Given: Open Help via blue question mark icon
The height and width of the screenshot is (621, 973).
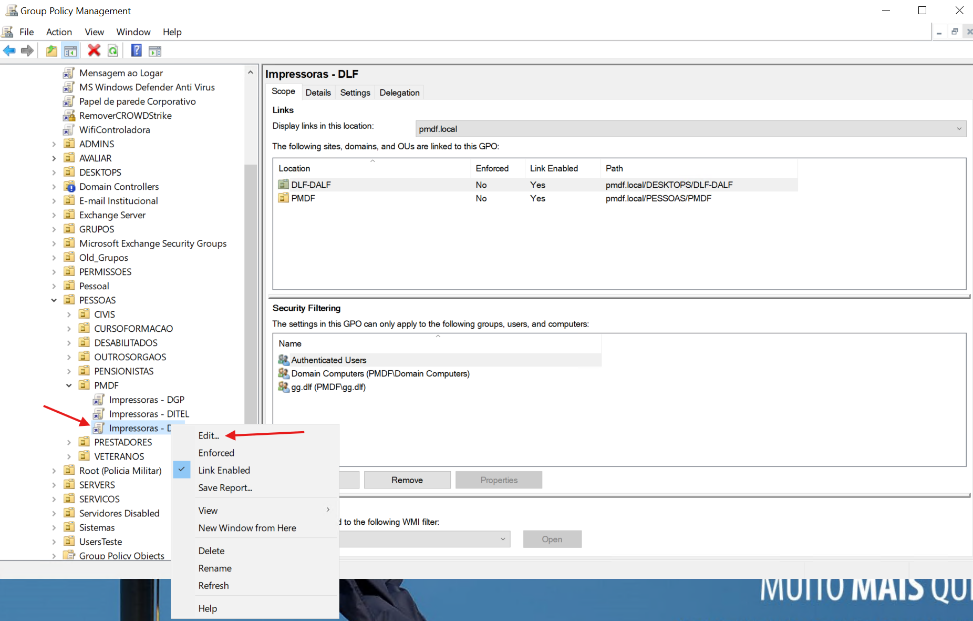Looking at the screenshot, I should point(136,50).
